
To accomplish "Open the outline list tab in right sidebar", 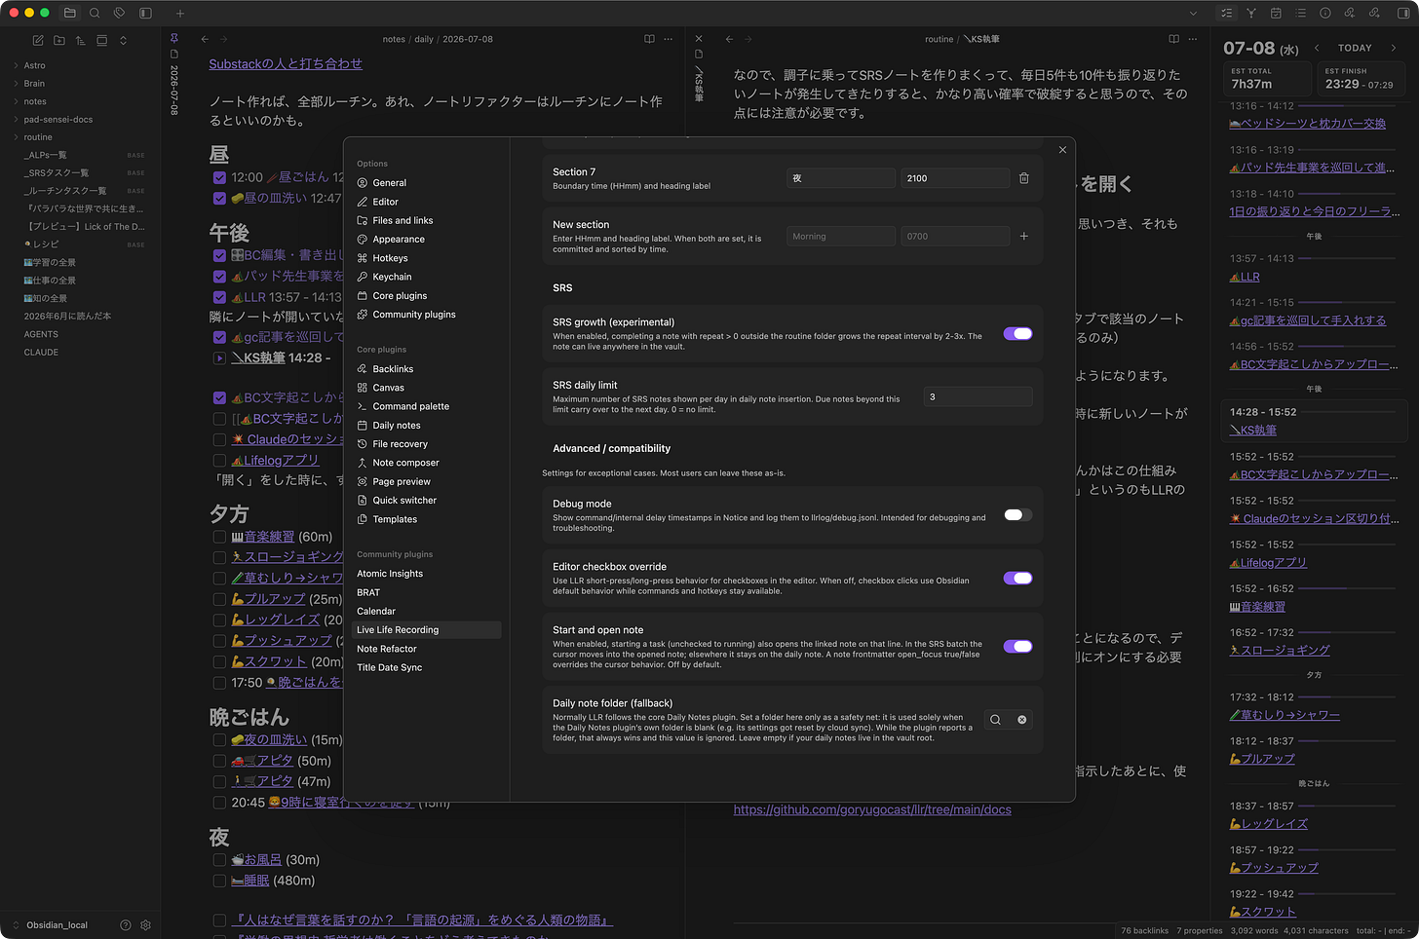I will click(1301, 14).
